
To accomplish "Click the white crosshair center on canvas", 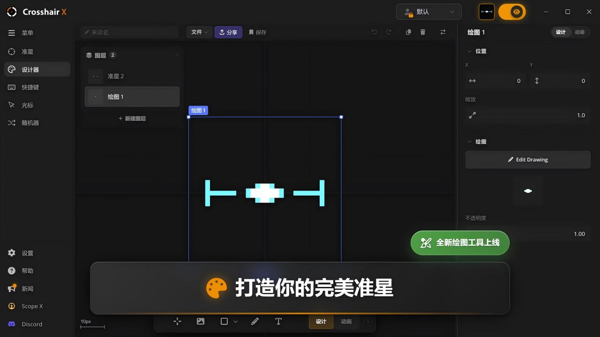I will click(x=265, y=193).
